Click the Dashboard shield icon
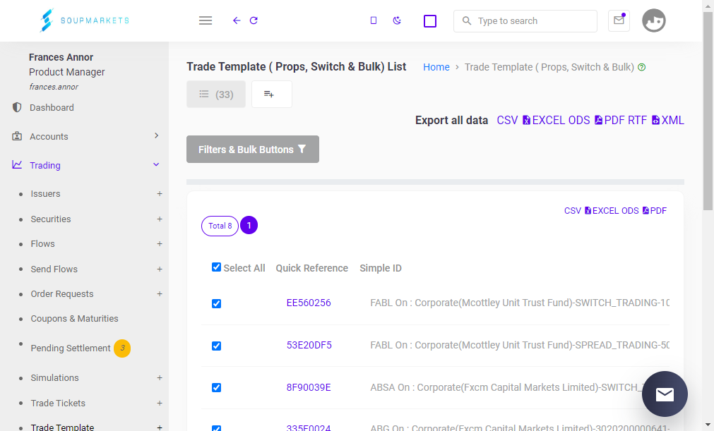Viewport: 714px width, 431px height. [x=17, y=107]
